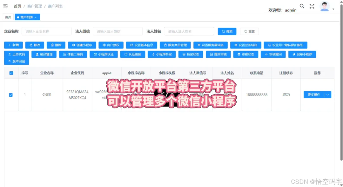The width and height of the screenshot is (343, 187).
Task: Open 设置基本信息 dialog
Action: tap(142, 45)
